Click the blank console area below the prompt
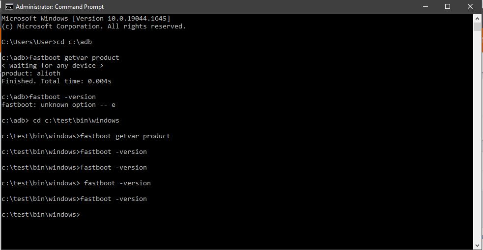483x250 pixels. [236, 233]
